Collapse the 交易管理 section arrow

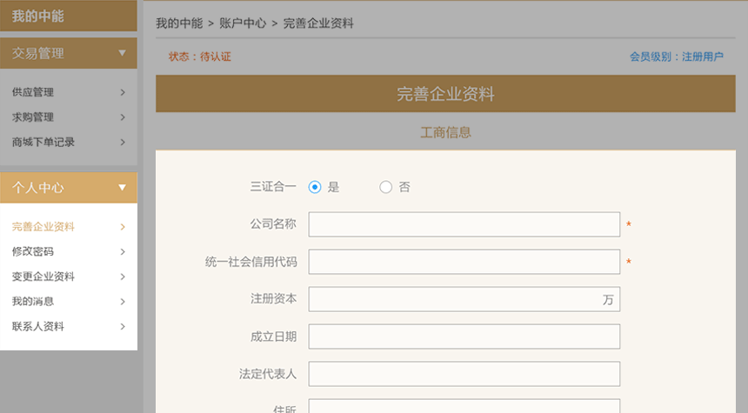122,53
